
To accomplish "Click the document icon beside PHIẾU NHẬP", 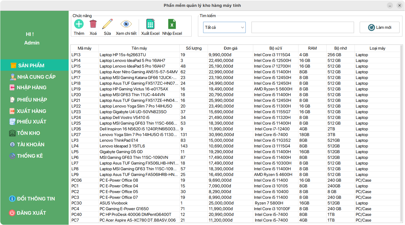I will (x=13, y=100).
